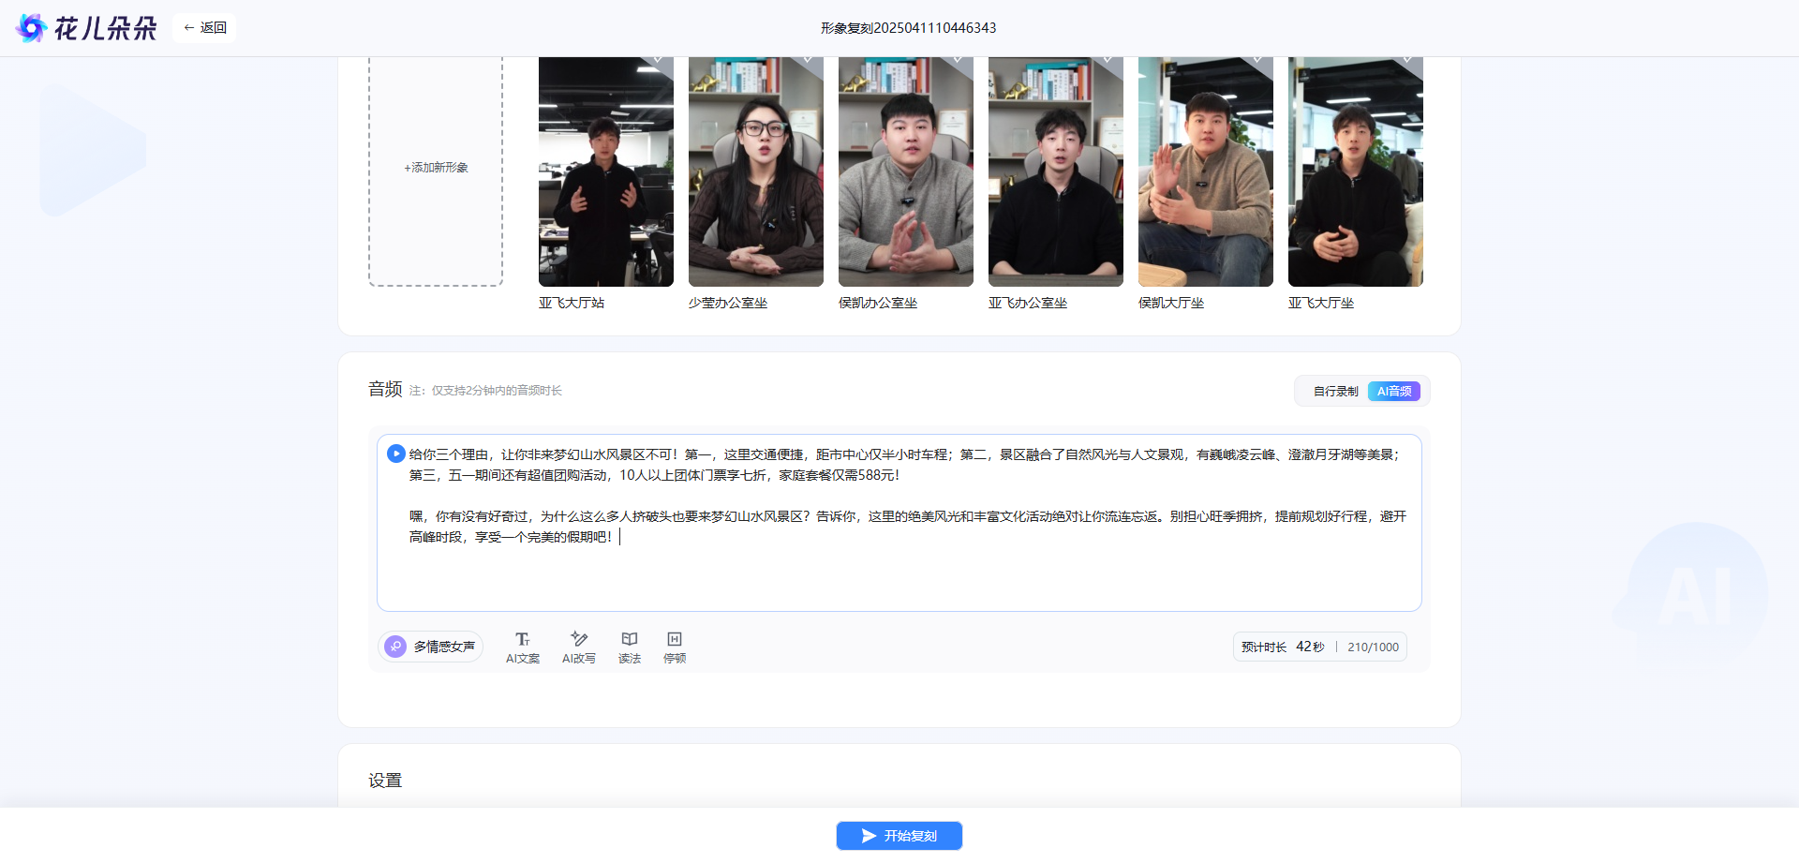Image resolution: width=1799 pixels, height=863 pixels.
Task: Choose the 少莹办公室坐 avatar
Action: [x=755, y=171]
